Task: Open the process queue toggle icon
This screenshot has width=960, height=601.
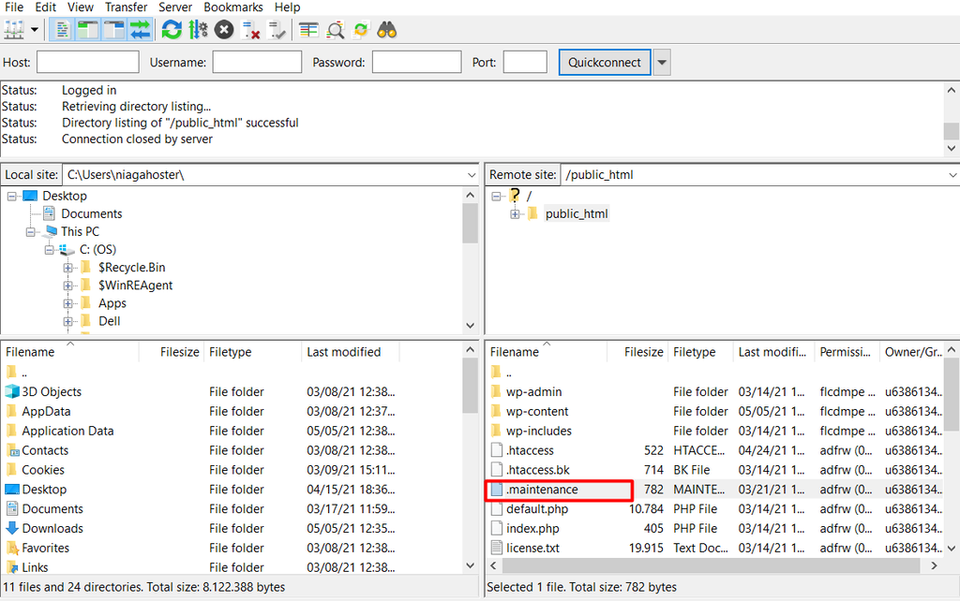Action: [x=198, y=30]
